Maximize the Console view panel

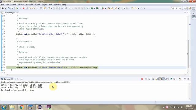tap(189, 79)
